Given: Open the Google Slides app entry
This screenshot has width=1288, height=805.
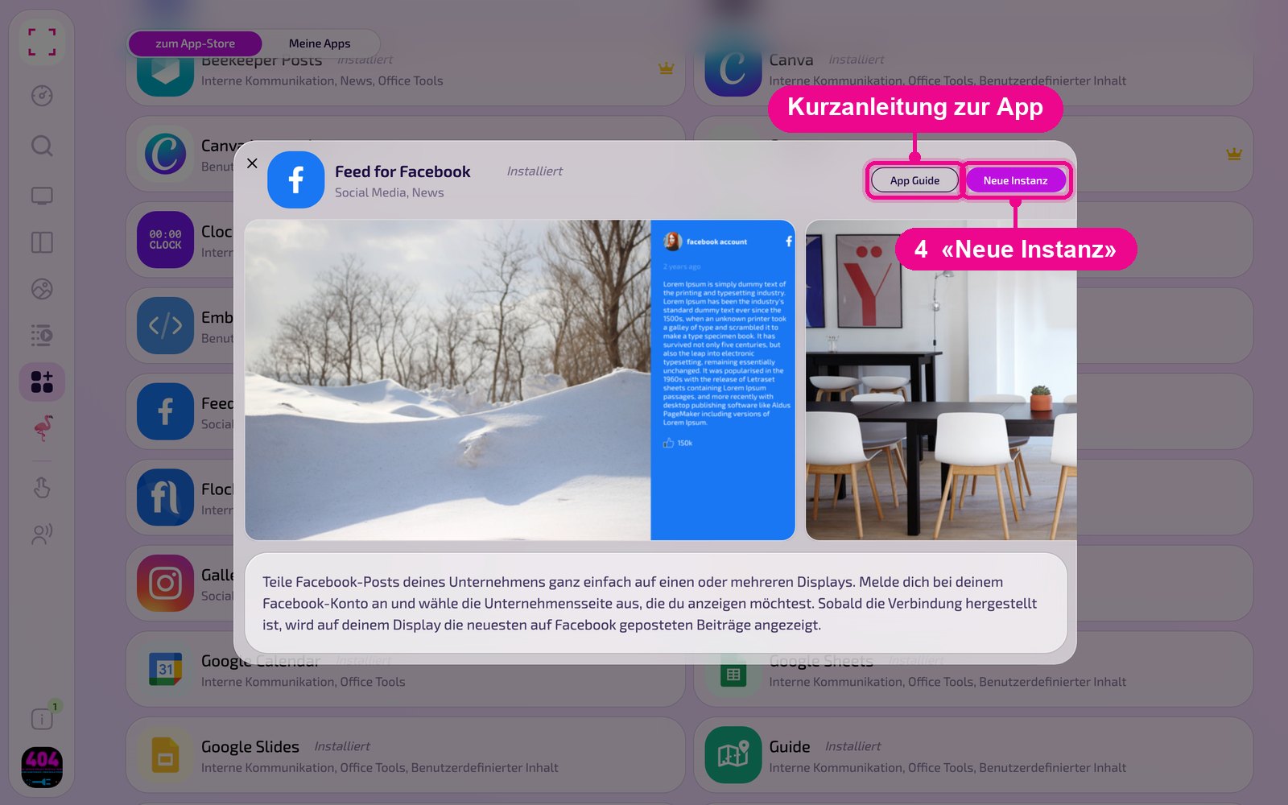Looking at the screenshot, I should [406, 755].
